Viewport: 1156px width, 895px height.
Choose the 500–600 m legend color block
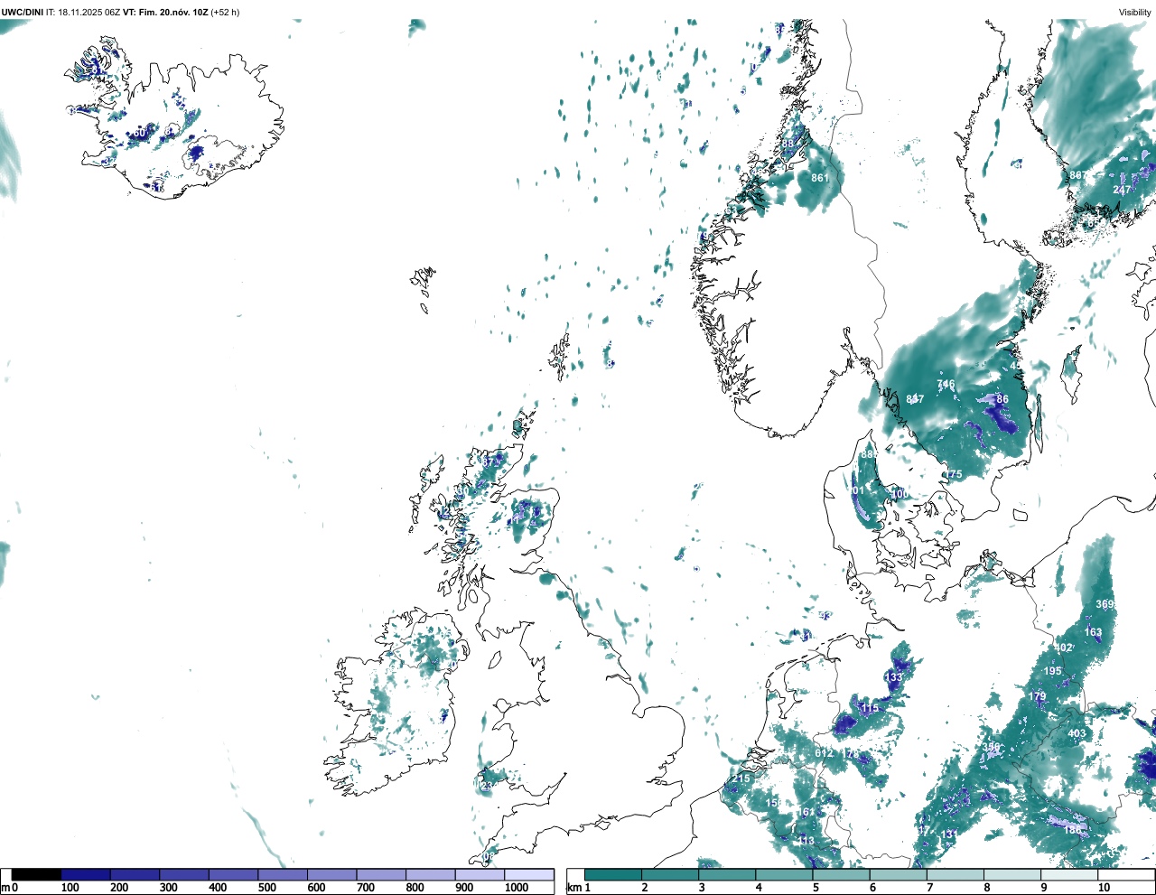point(283,874)
